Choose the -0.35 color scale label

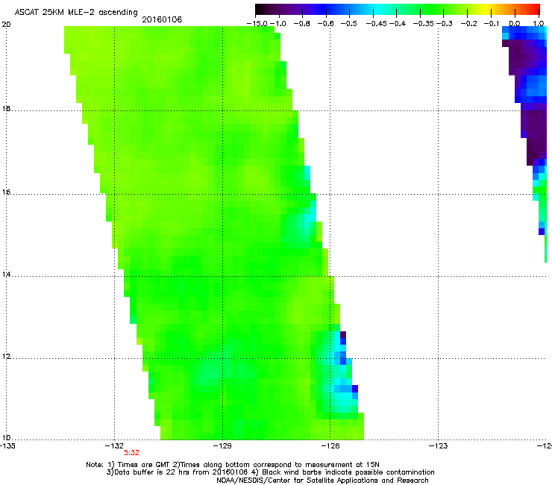[x=424, y=24]
